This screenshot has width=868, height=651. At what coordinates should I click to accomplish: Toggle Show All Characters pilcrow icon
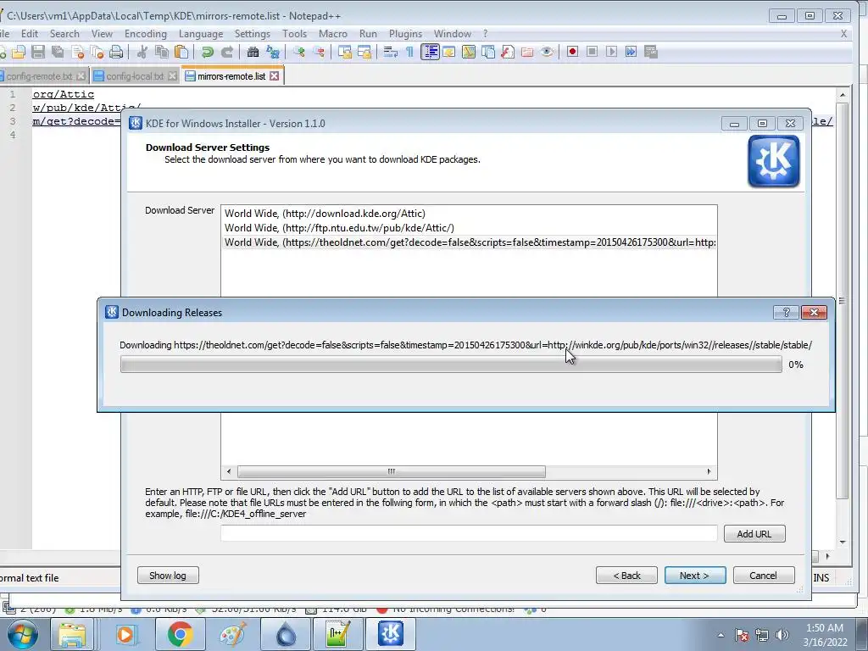[x=409, y=52]
